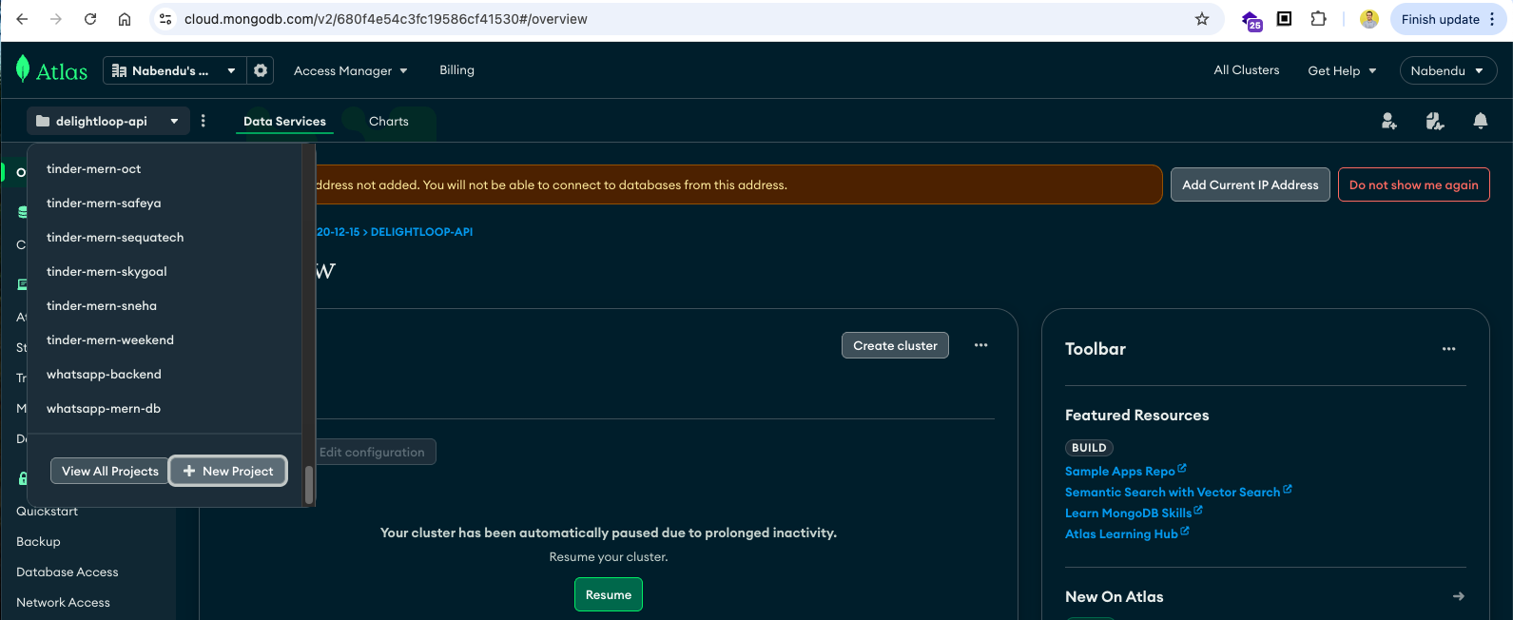Click Edit configuration button

[x=372, y=452]
